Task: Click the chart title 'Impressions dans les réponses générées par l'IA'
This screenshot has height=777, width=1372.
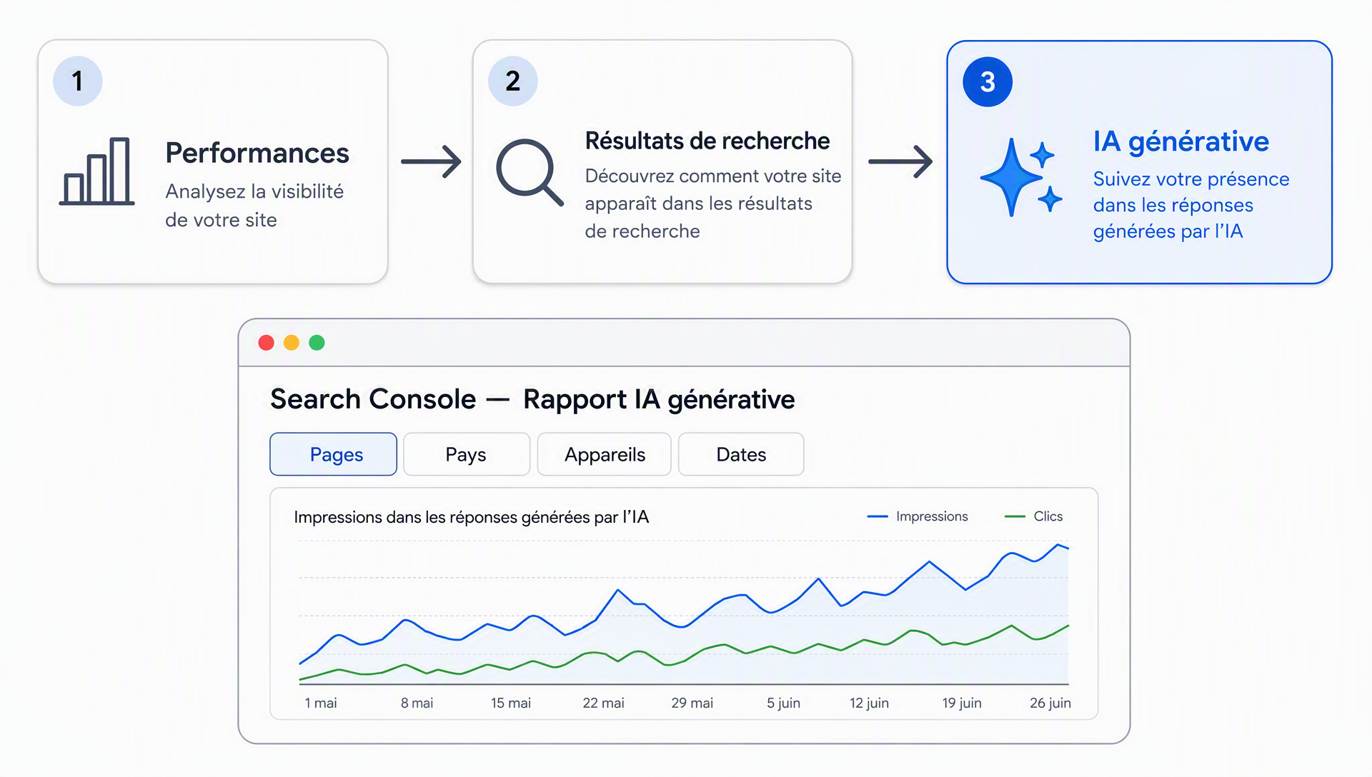Action: 472,517
